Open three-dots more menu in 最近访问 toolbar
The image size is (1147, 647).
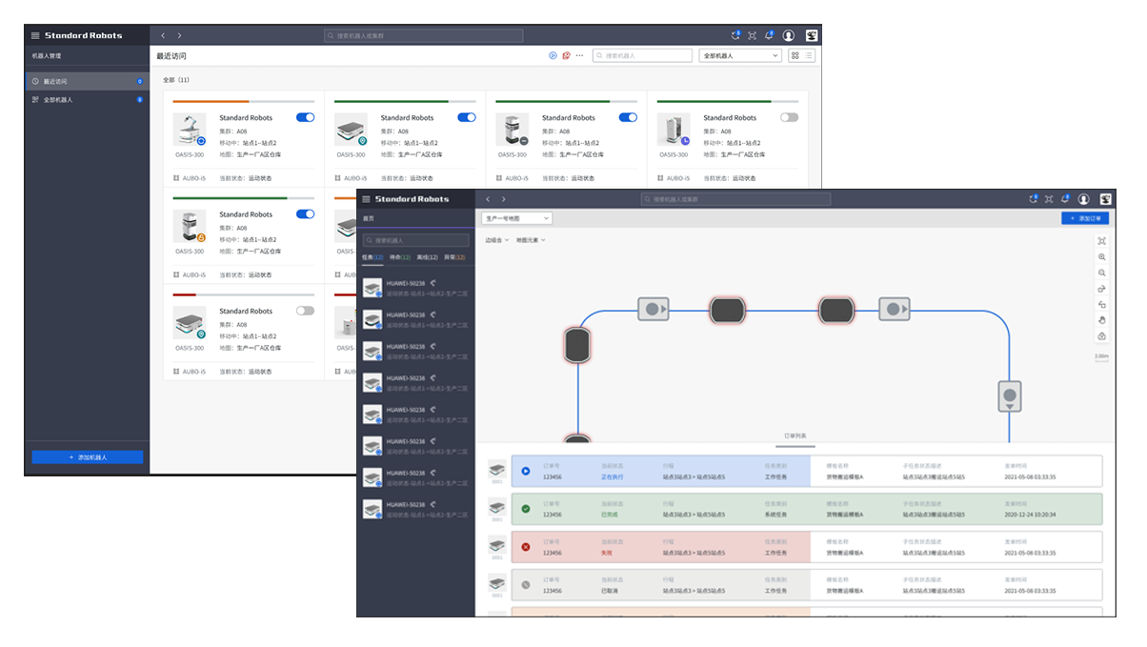click(579, 55)
